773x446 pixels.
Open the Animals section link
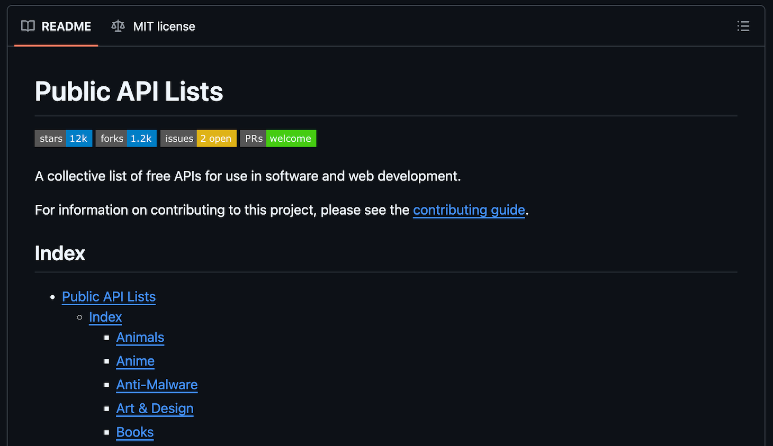[x=140, y=338]
